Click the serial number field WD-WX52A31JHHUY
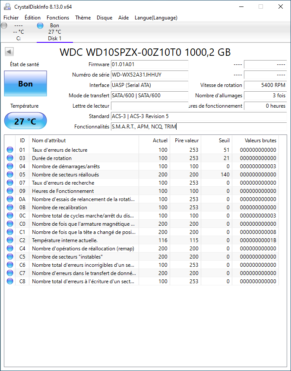The width and height of the screenshot is (291, 371). (x=149, y=75)
